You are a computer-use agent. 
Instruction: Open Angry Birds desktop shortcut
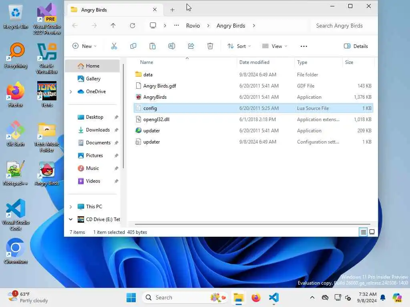coord(47,173)
